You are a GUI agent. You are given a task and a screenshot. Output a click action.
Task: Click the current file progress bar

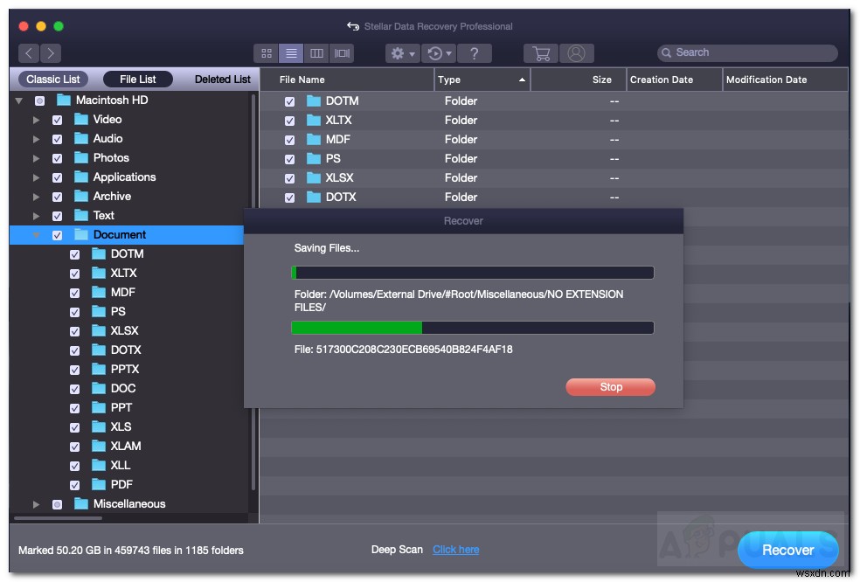(472, 328)
